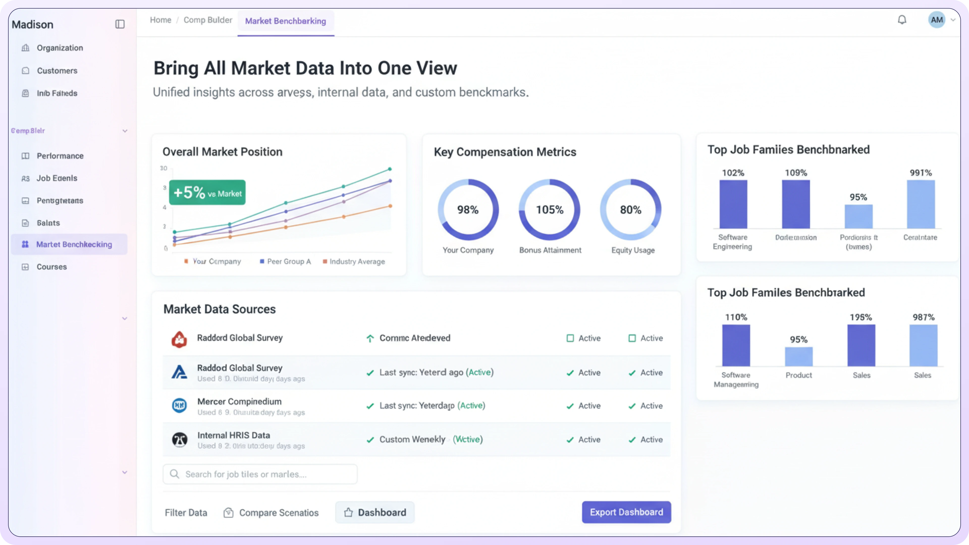
Task: Click the Organization building icon
Action: click(x=25, y=48)
